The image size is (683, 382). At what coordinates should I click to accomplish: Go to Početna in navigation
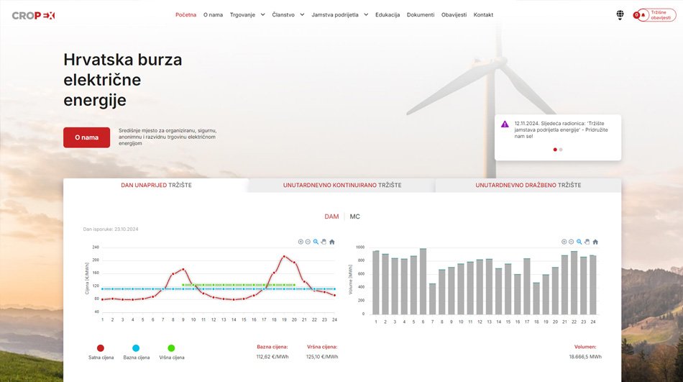tap(186, 15)
